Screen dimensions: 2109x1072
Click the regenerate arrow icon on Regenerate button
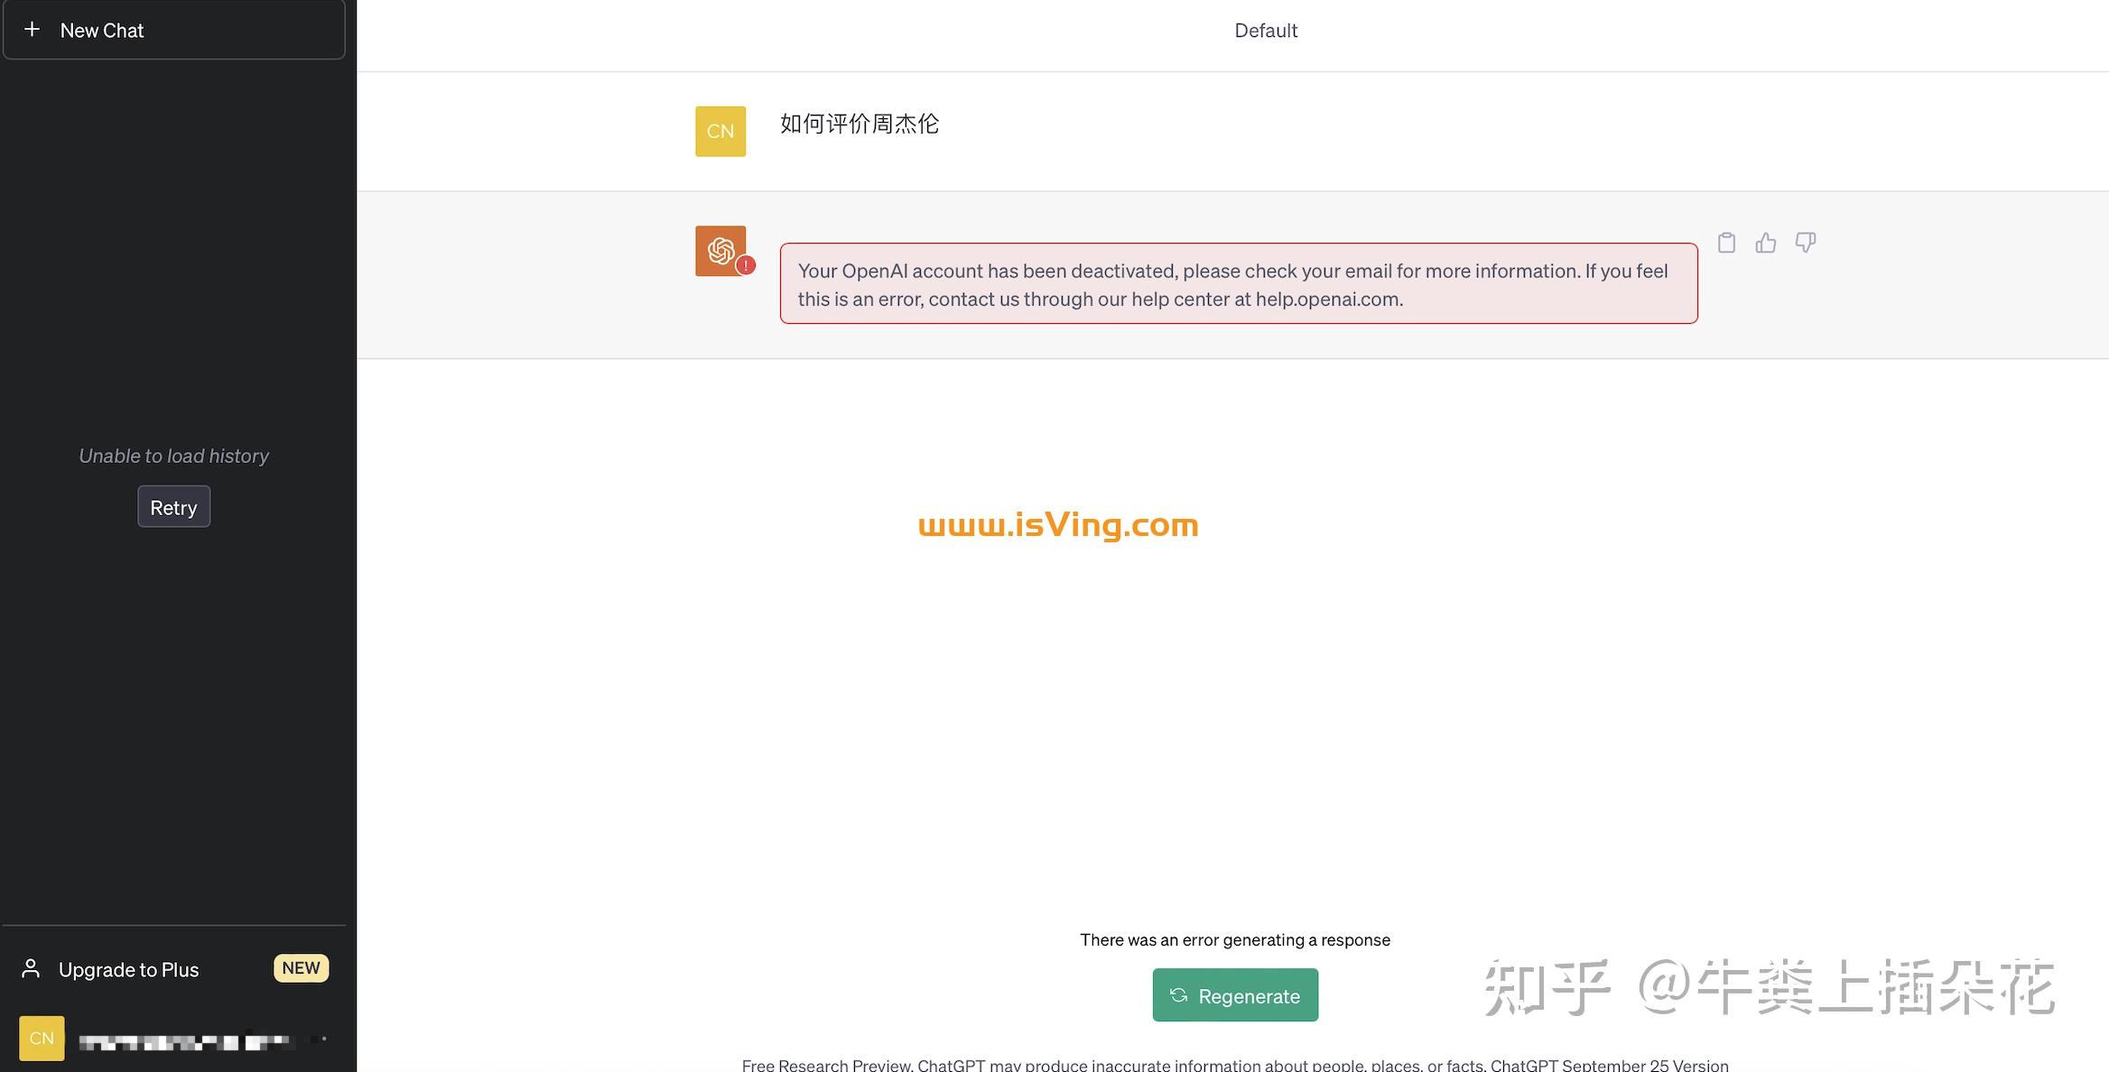[x=1179, y=995]
